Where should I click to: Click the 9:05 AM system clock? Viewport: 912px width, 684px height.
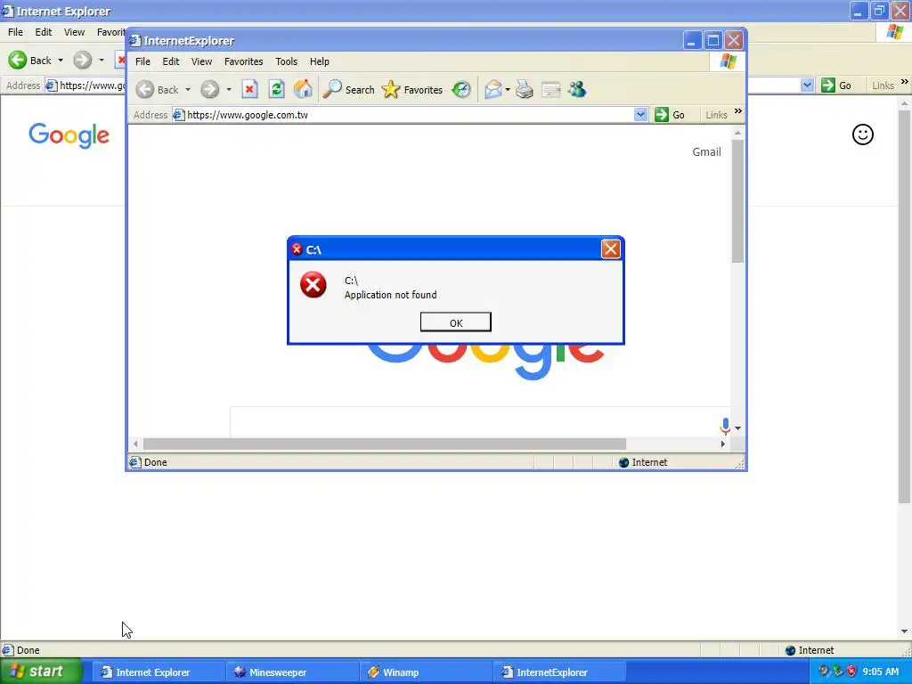(x=880, y=672)
